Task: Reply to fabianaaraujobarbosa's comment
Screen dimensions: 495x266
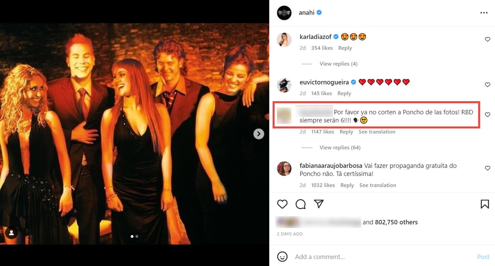Action: [347, 185]
